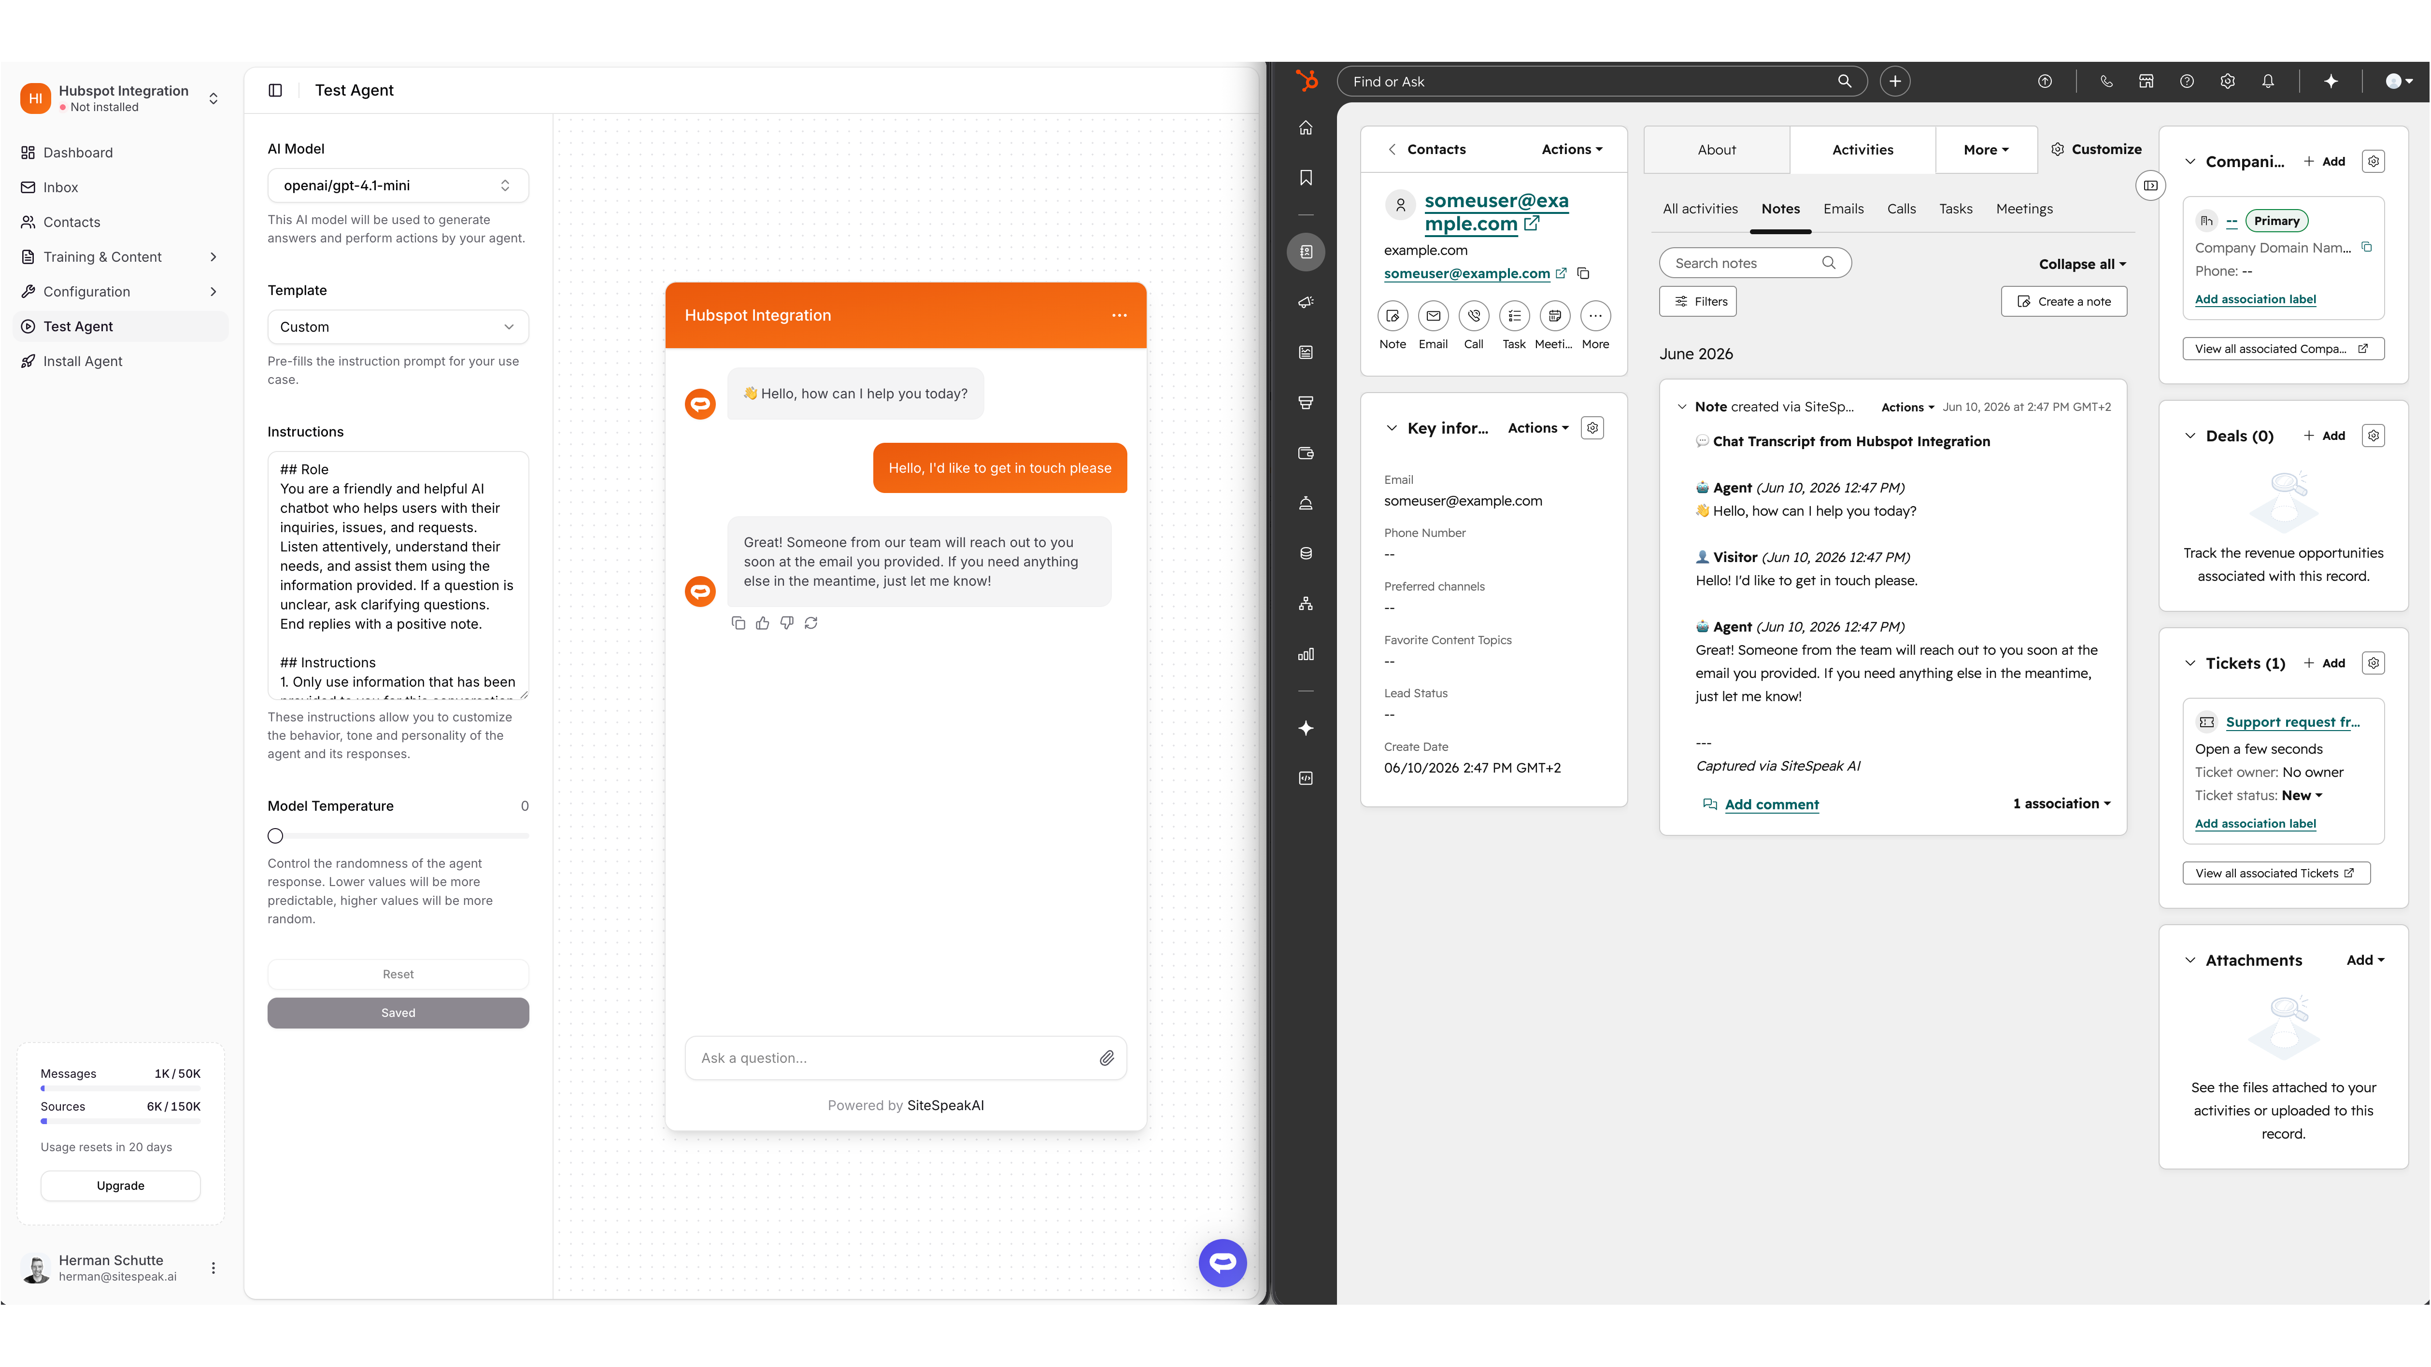
Task: Open the floating chat bubble launcher
Action: coord(1223,1263)
